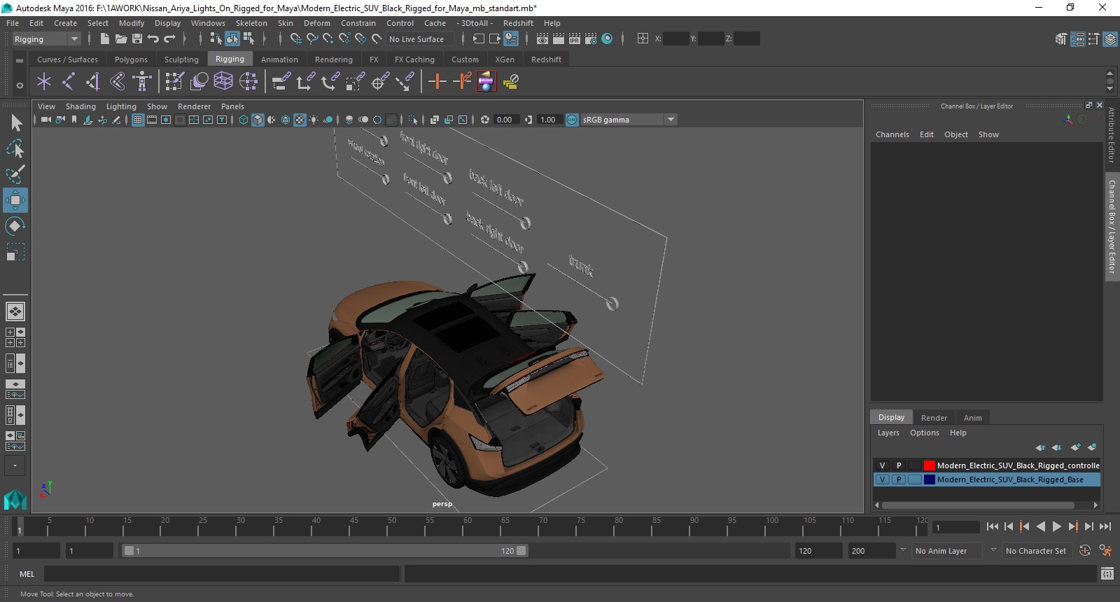Pick the Scale tool in toolbox
This screenshot has width=1120, height=602.
pyautogui.click(x=15, y=251)
